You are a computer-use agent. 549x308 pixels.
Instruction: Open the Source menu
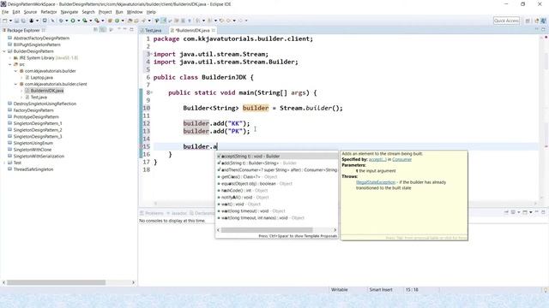(x=30, y=12)
